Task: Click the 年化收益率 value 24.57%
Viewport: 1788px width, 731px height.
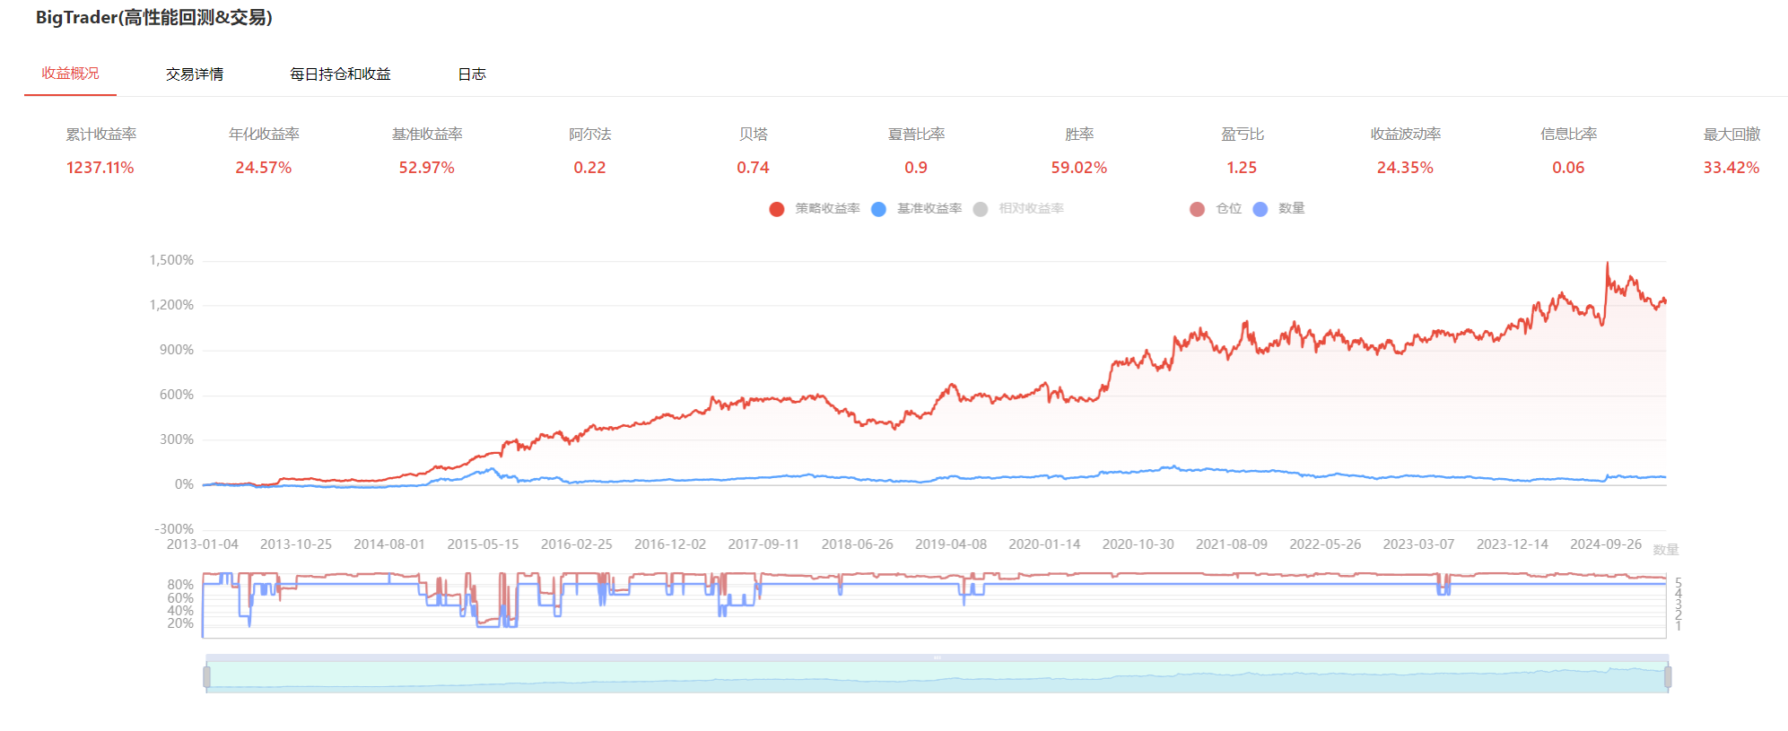Action: click(x=264, y=168)
